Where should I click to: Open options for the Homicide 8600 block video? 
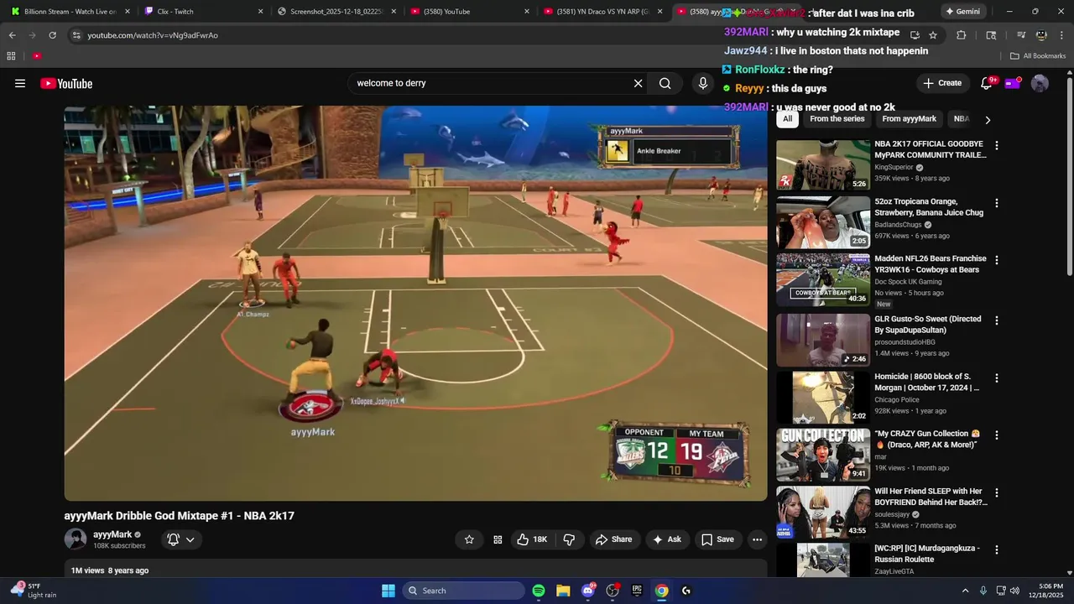(x=997, y=378)
